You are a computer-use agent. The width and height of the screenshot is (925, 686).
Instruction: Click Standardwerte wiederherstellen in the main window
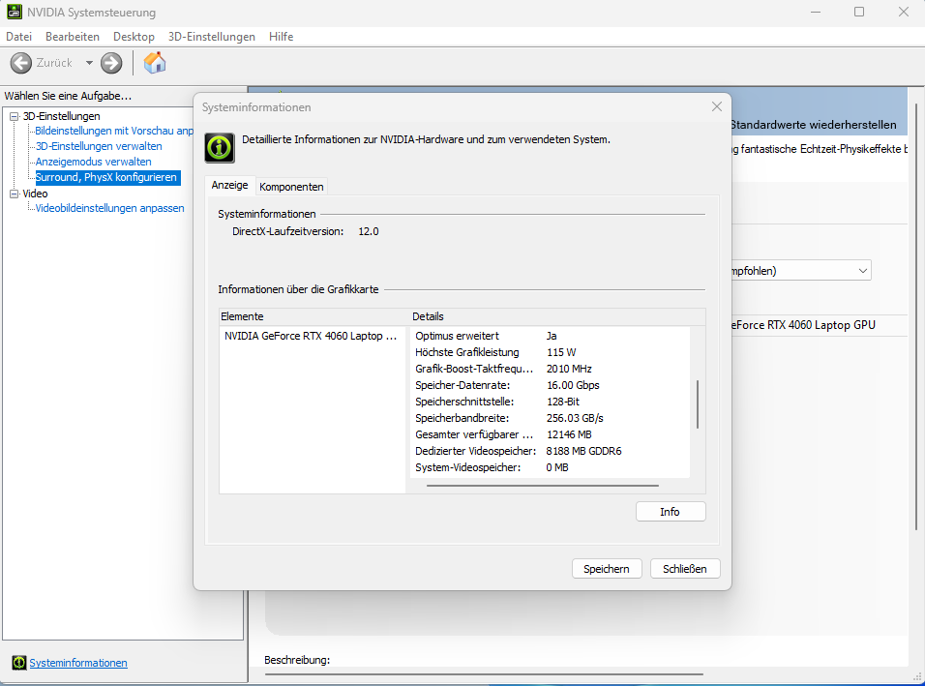coord(814,125)
